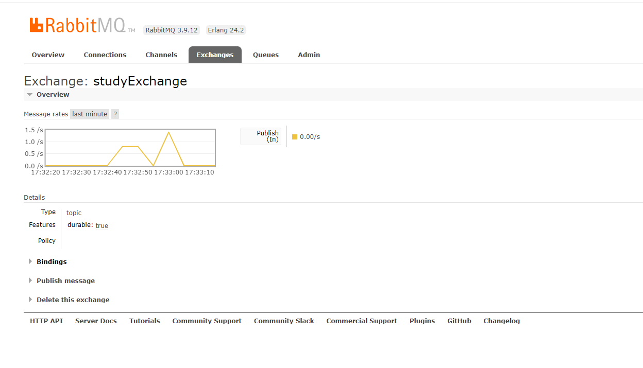Click the '1.5 /s' axis label
The image size is (643, 368).
34,130
